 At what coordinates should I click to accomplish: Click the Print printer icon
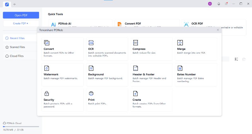tap(91, 93)
